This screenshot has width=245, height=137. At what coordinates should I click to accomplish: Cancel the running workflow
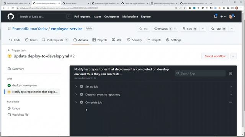pos(215,56)
